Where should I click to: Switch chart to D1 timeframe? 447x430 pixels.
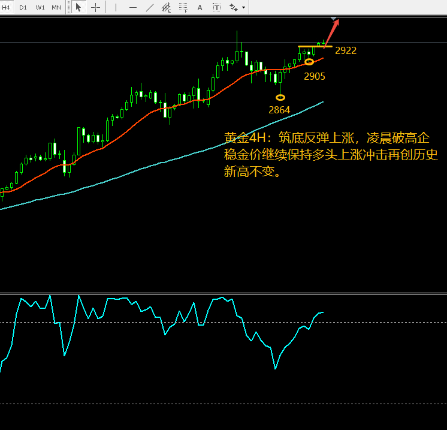pyautogui.click(x=23, y=7)
